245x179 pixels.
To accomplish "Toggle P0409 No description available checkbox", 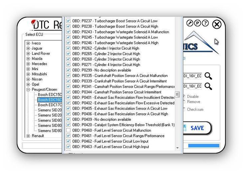I will (x=68, y=119).
